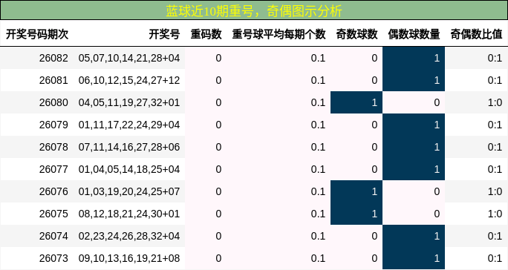Image resolution: width=508 pixels, height=270 pixels.
Task: Click odd-even ratio 0:1 in row 26073
Action: tap(495, 258)
